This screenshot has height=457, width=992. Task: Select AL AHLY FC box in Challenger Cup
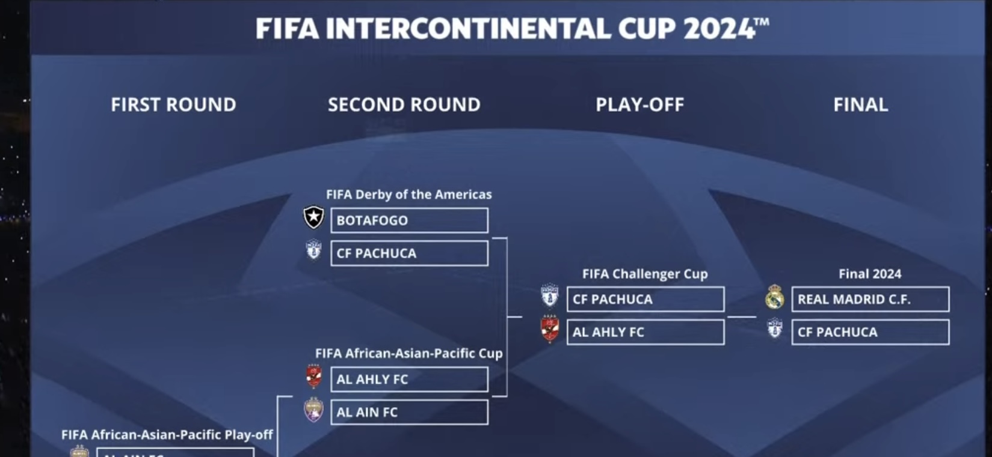click(645, 332)
